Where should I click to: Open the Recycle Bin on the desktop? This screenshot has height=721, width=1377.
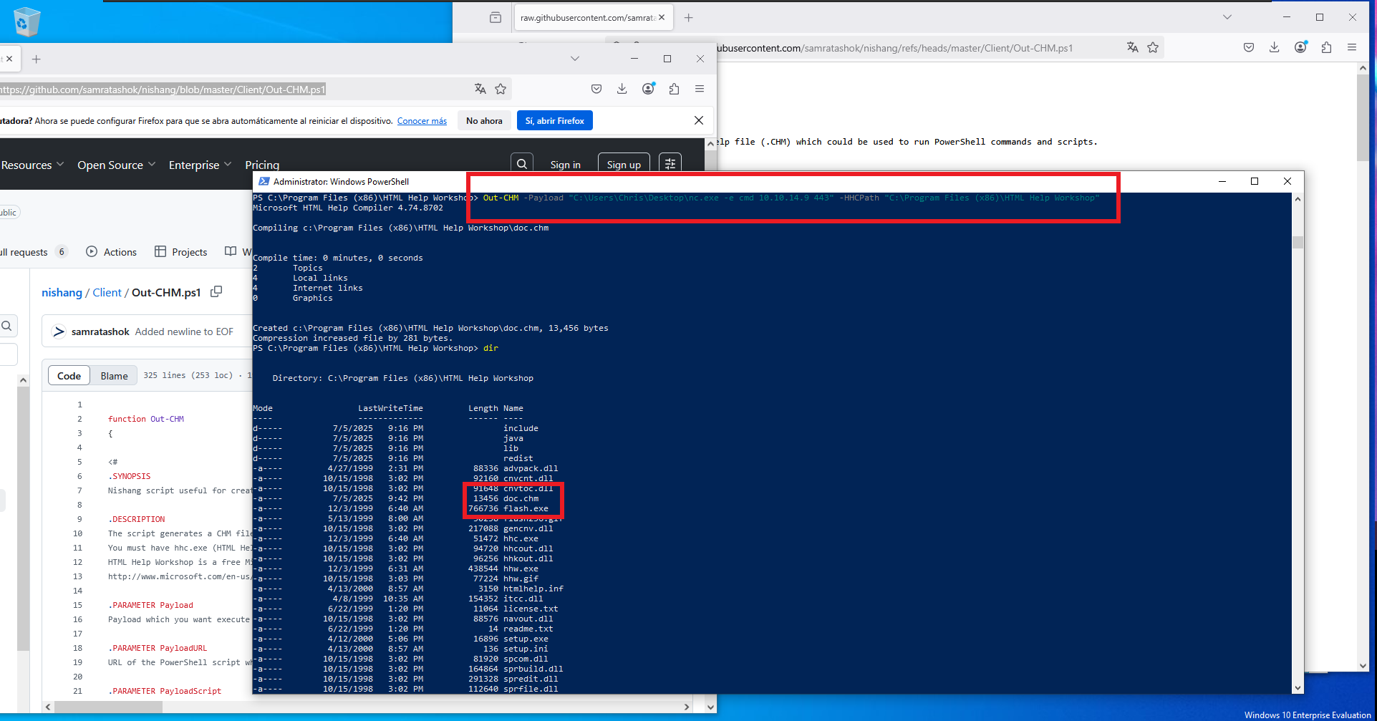click(x=26, y=21)
